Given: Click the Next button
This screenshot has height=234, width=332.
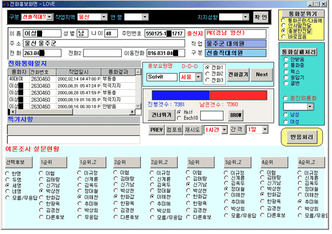Looking at the screenshot, I should (x=262, y=74).
